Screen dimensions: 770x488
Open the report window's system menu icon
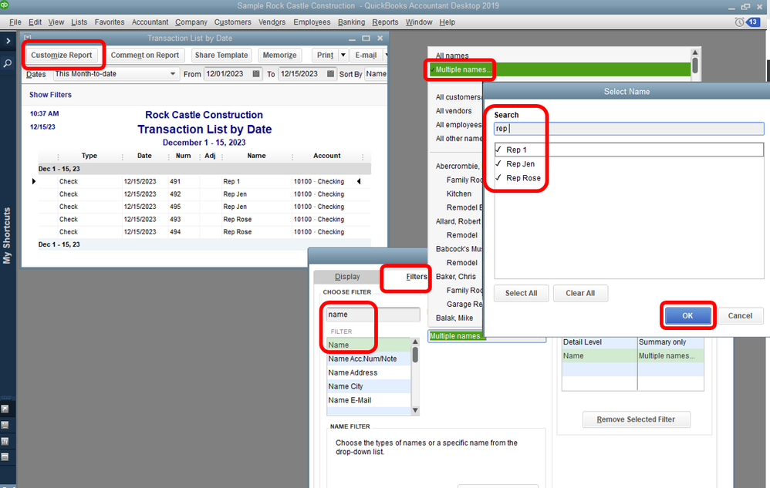pyautogui.click(x=28, y=38)
